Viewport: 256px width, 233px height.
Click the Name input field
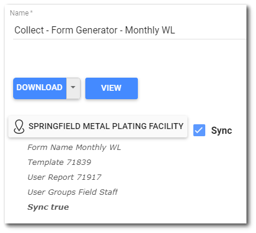click(129, 30)
